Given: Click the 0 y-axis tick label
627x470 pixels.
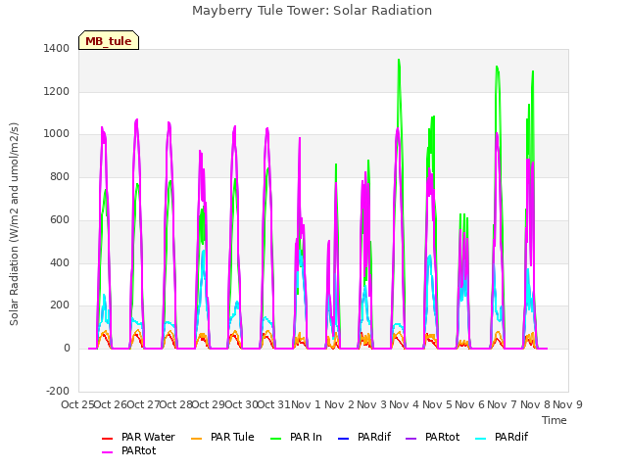Looking at the screenshot, I should (x=67, y=349).
